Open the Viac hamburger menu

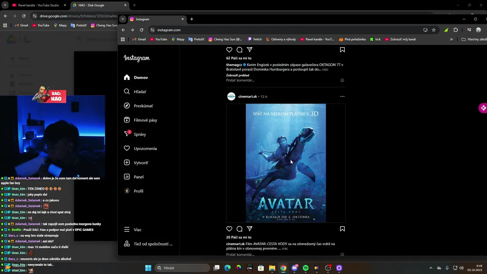click(x=133, y=230)
